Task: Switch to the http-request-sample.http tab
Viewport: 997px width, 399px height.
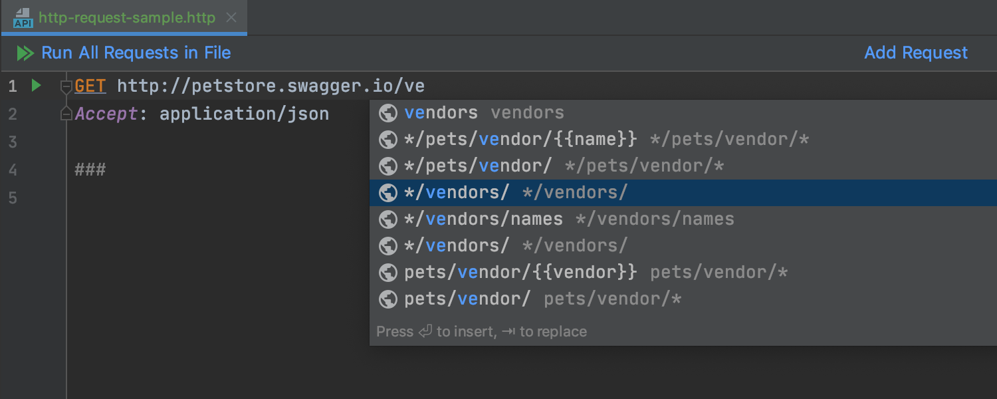Action: coord(126,18)
